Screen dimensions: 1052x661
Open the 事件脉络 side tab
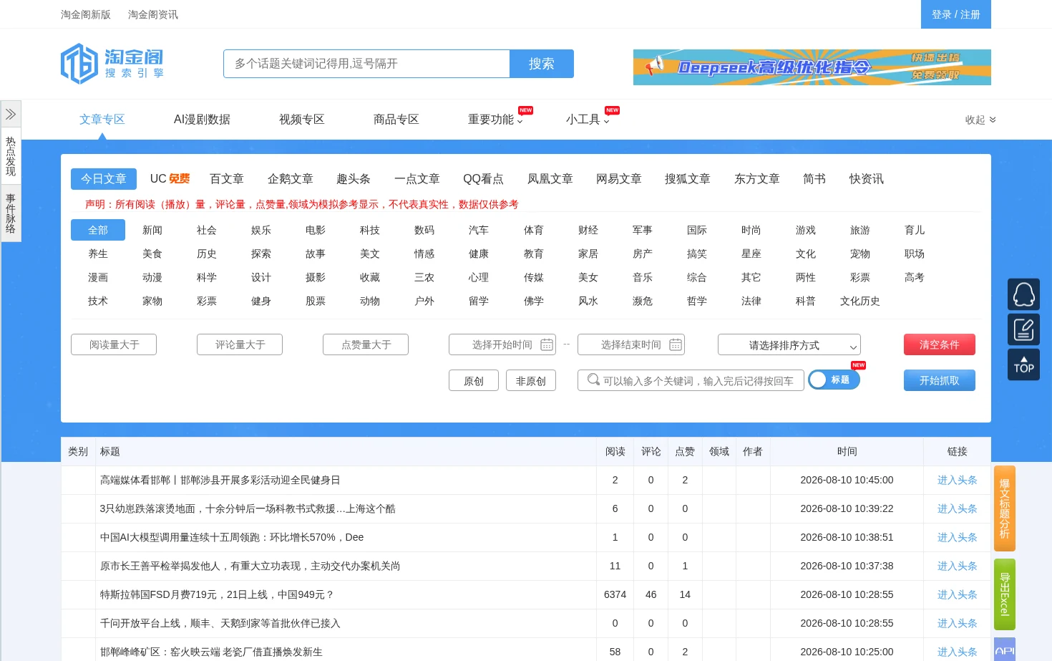tap(11, 213)
